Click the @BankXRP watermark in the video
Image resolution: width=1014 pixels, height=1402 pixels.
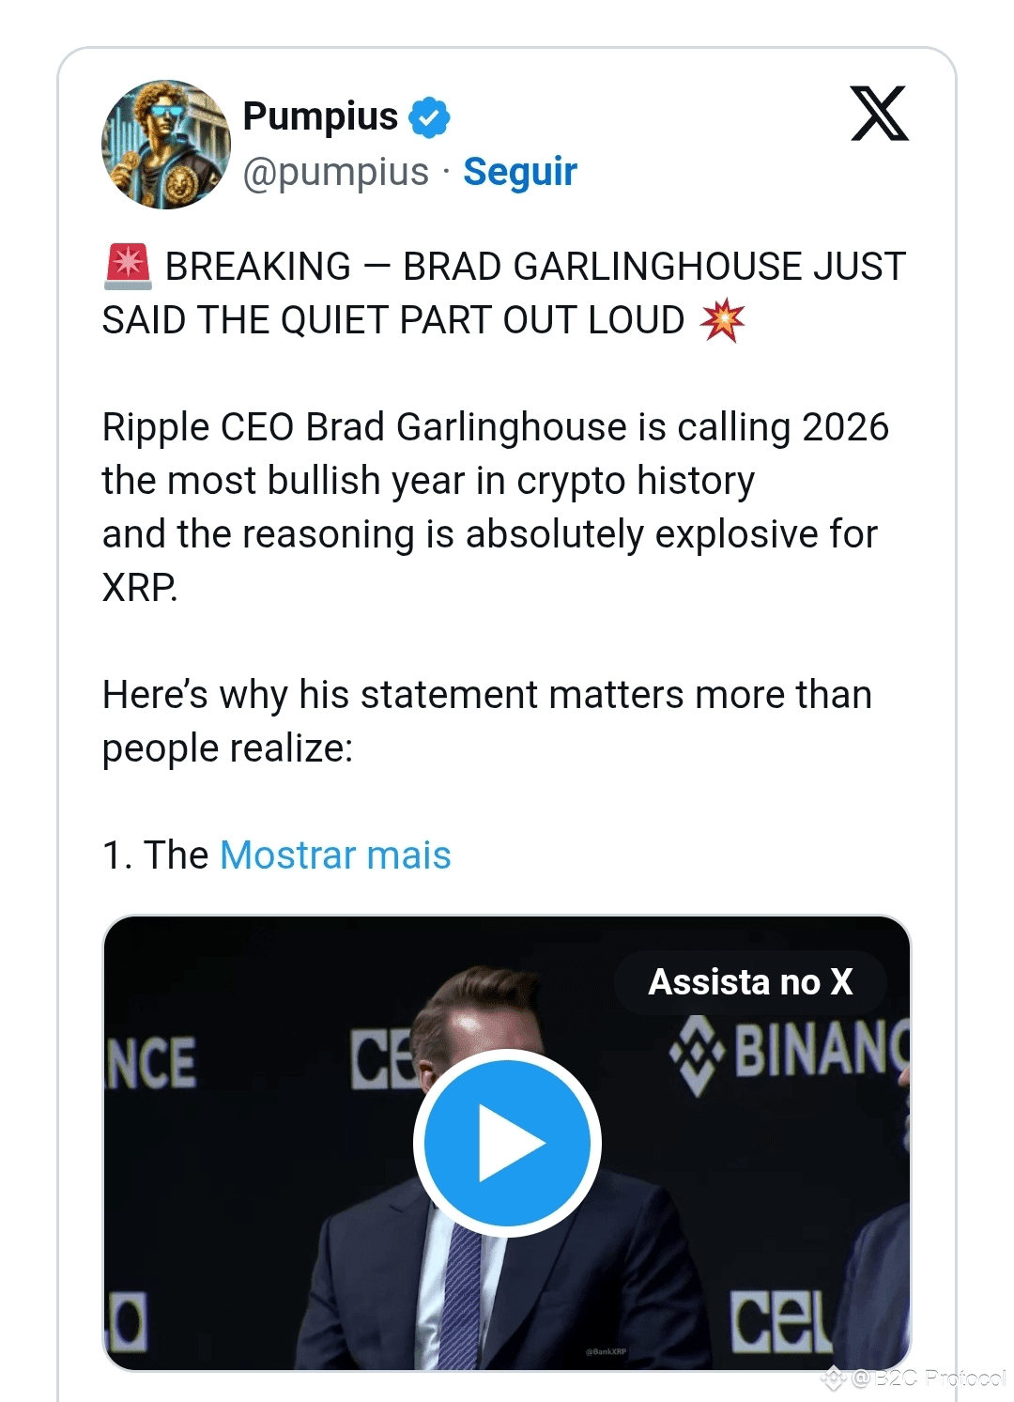click(x=606, y=1352)
